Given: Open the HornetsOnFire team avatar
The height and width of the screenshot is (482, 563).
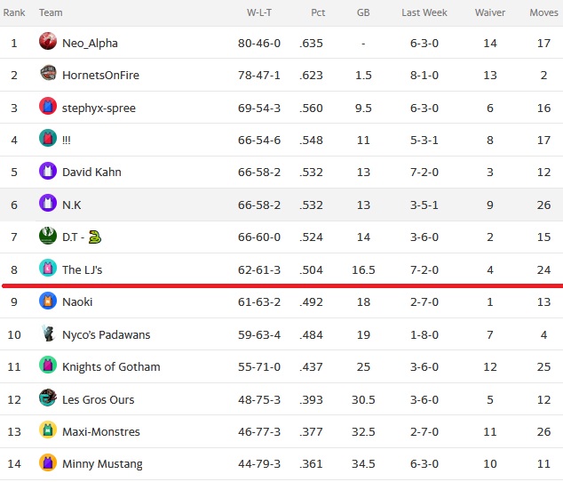Looking at the screenshot, I should 48,73.
